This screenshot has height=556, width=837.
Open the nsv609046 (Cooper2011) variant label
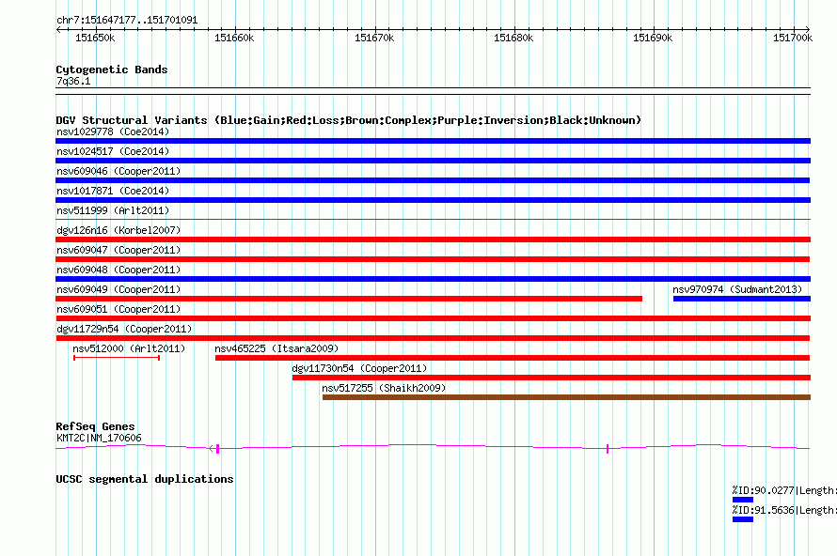click(x=118, y=171)
